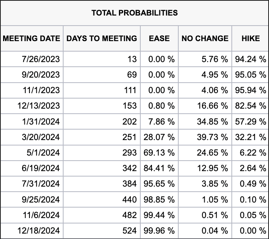269x239 pixels.
Task: Select the 57.29 % hike probability cell
Action: point(250,121)
